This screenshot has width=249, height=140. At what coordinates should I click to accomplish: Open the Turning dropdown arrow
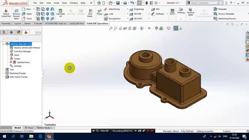[181, 19]
